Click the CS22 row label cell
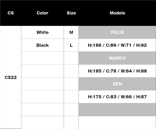This screenshot has height=129, width=156. 11,77
